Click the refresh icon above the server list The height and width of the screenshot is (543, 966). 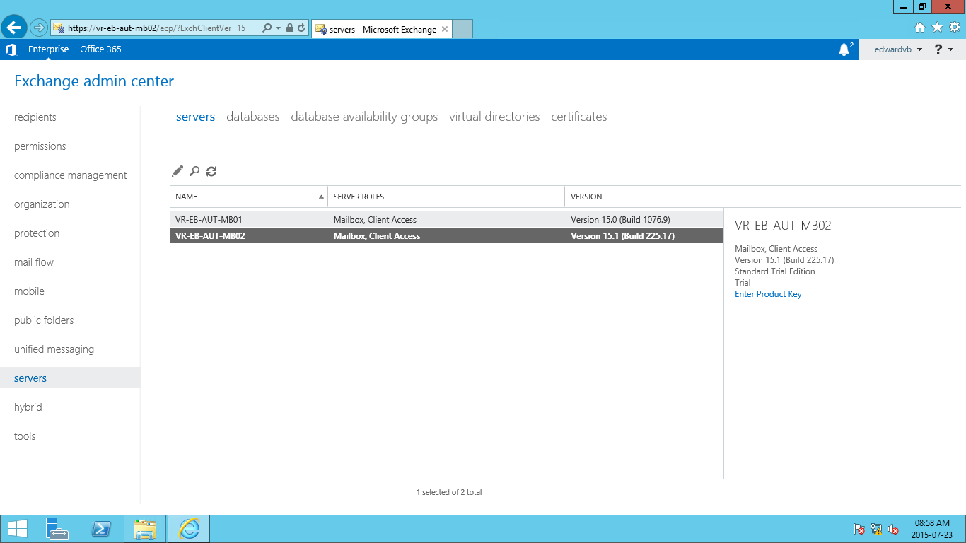(211, 171)
